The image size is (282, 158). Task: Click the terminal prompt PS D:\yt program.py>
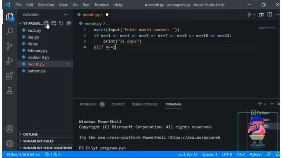tap(103, 148)
